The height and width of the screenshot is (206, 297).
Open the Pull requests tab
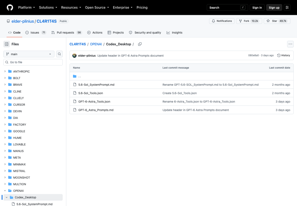click(x=67, y=32)
